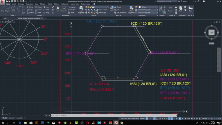This screenshot has width=222, height=125.
Task: Click the ViewCube TOP face
Action: [212, 32]
